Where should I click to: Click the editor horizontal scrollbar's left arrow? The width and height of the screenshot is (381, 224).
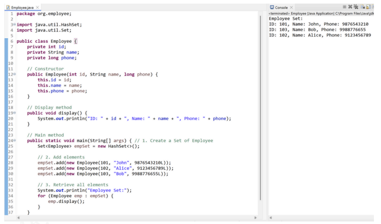click(19, 218)
